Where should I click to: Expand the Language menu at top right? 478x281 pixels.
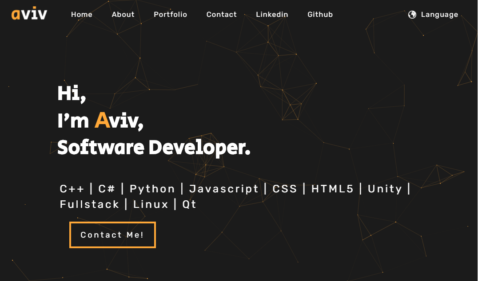433,14
